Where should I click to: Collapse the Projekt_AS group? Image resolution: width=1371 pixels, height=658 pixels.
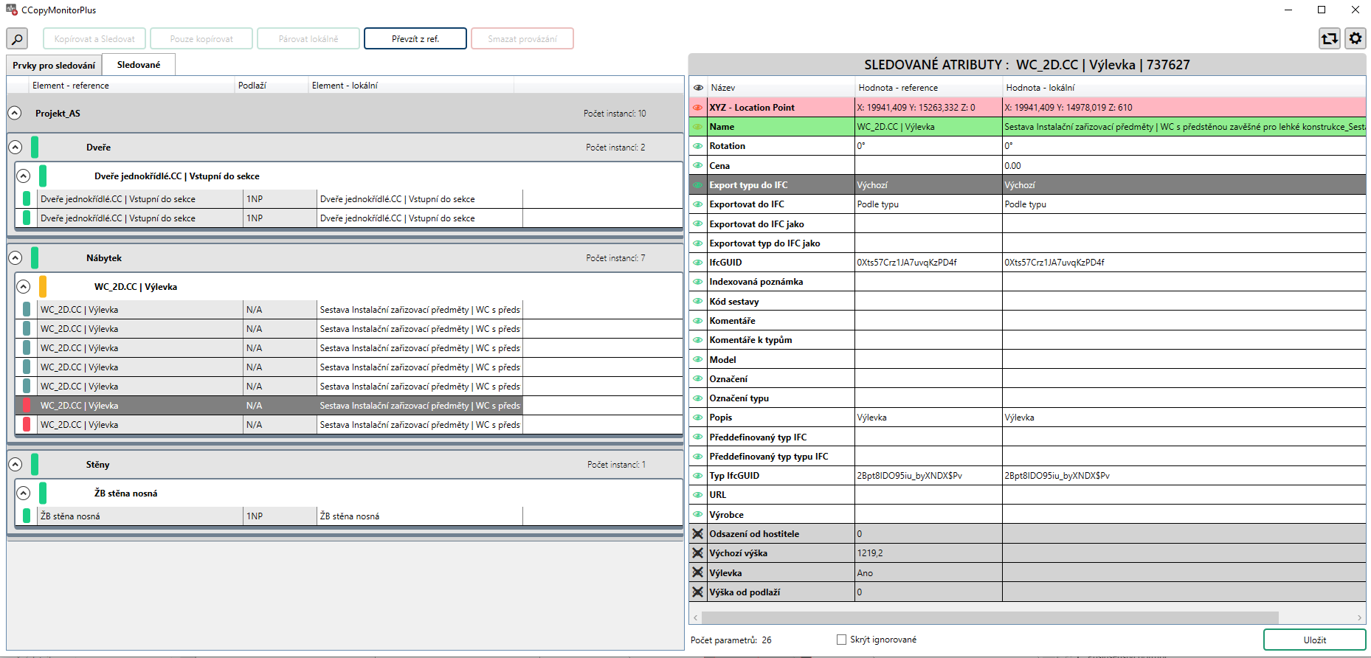(15, 114)
